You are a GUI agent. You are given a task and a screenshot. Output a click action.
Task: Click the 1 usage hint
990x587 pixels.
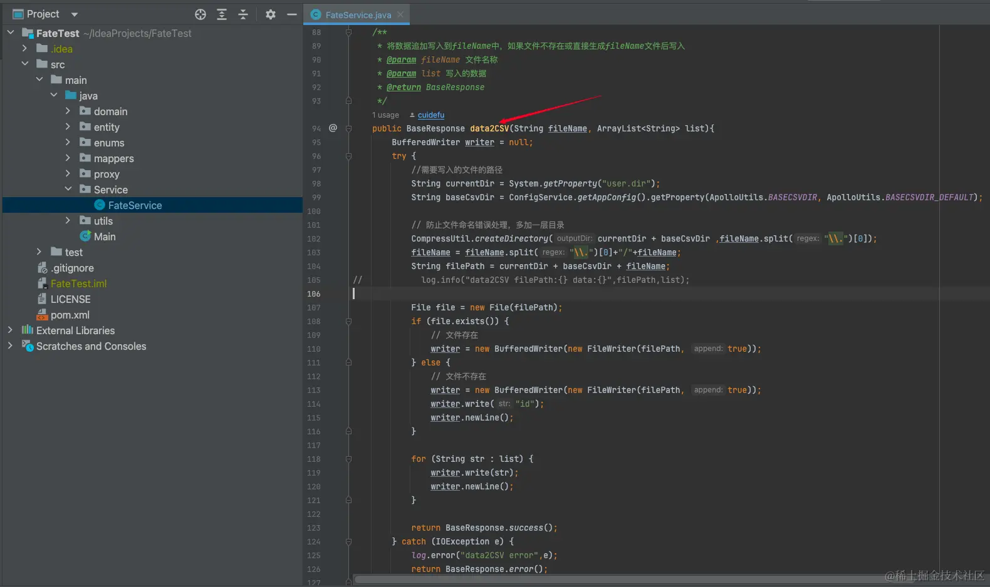click(x=385, y=115)
